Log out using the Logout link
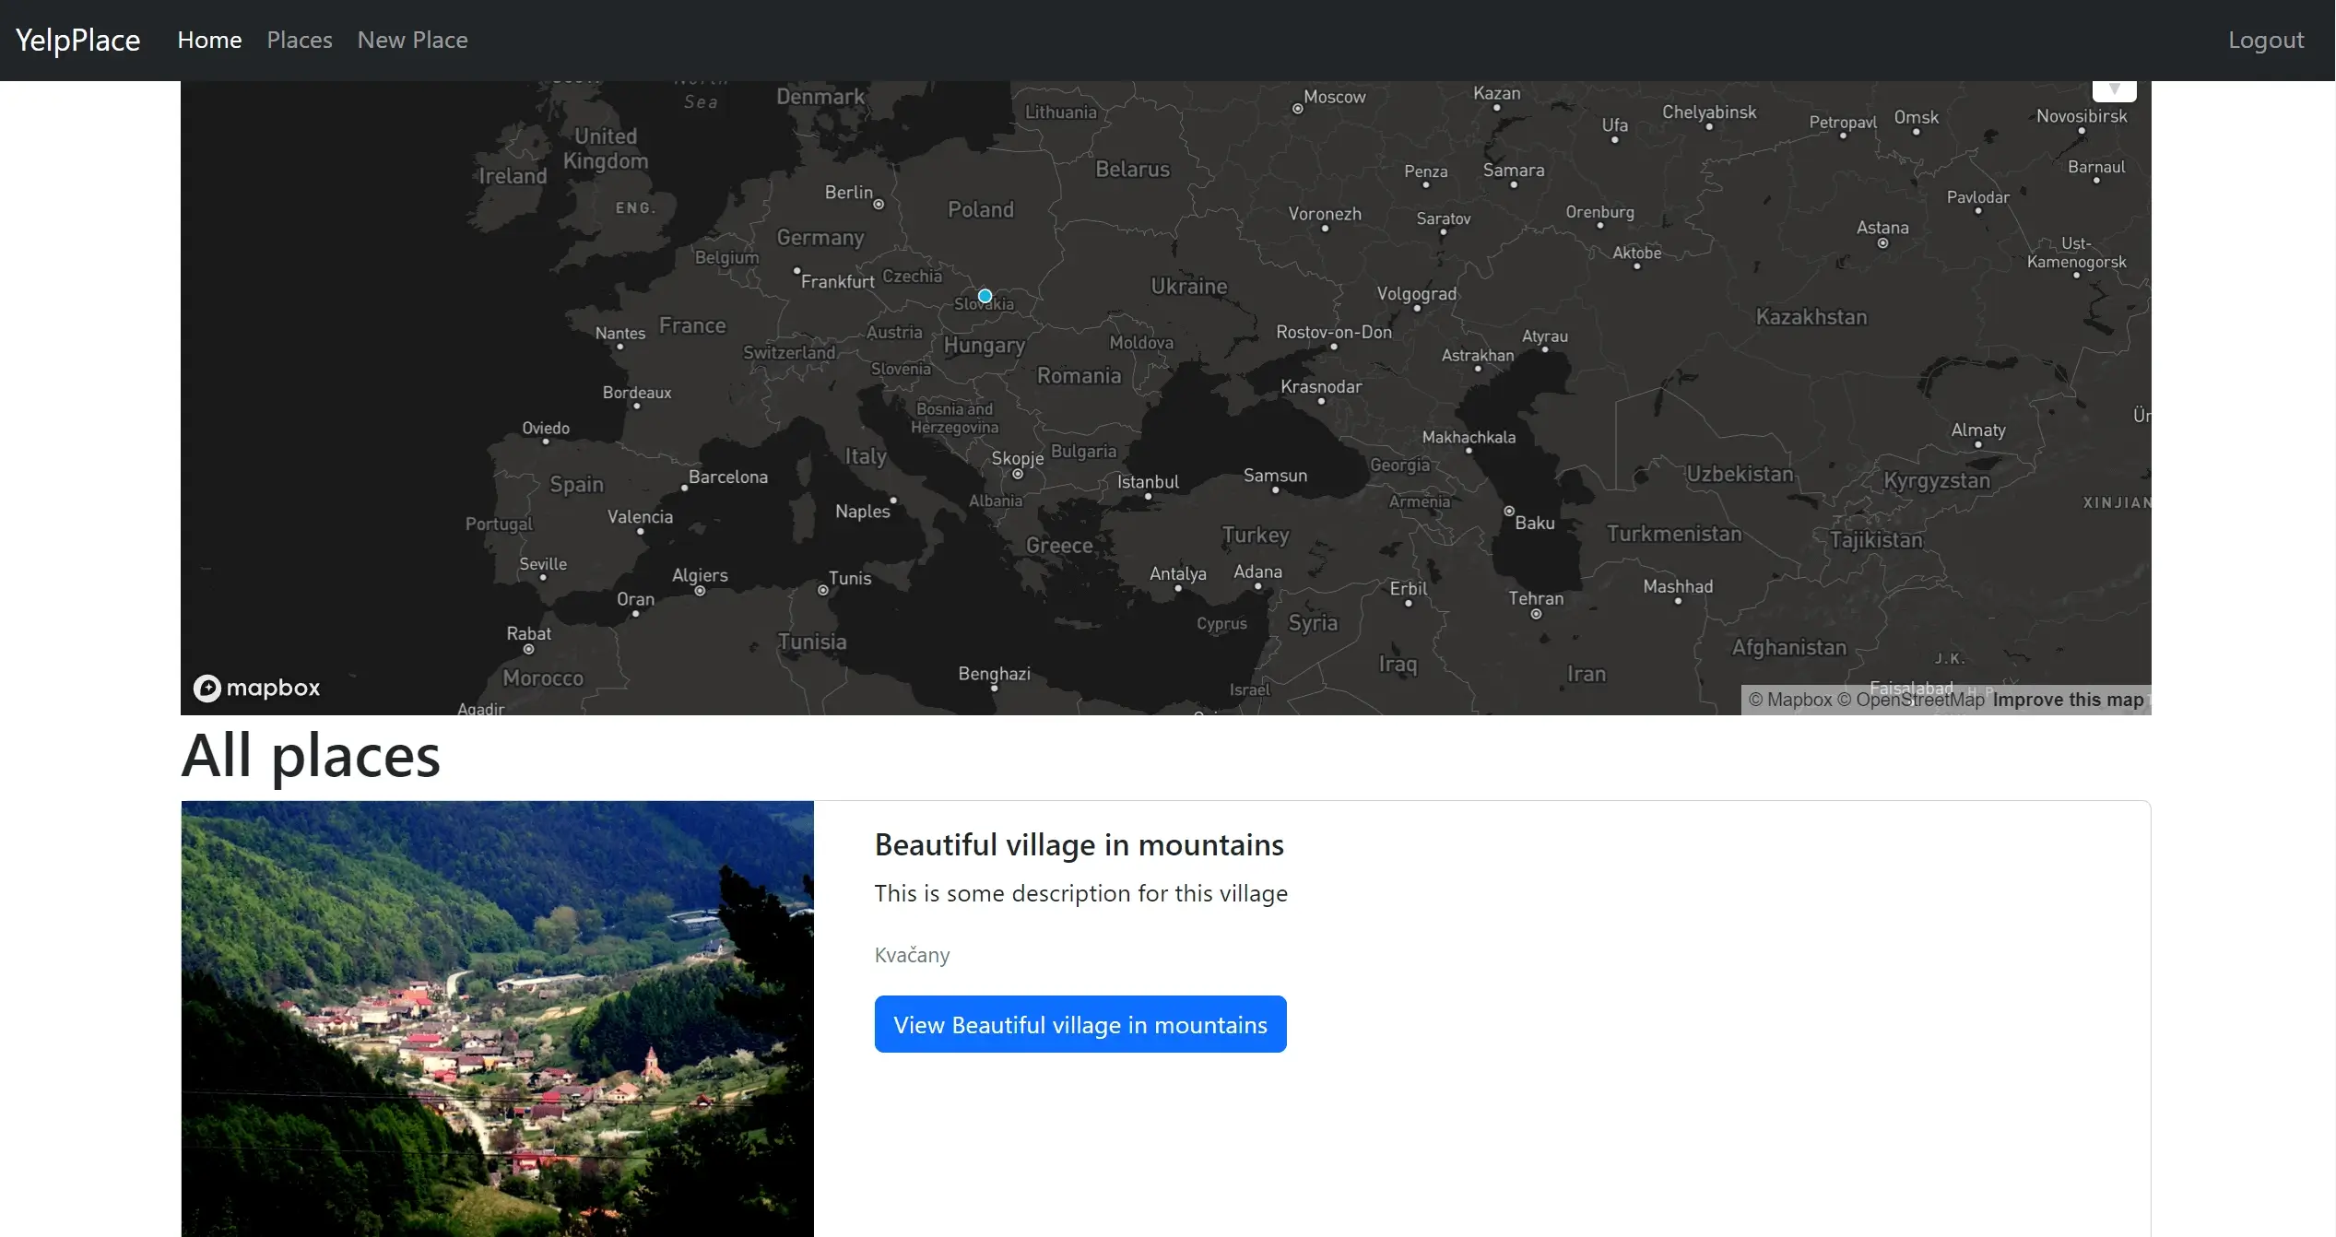 2265,40
